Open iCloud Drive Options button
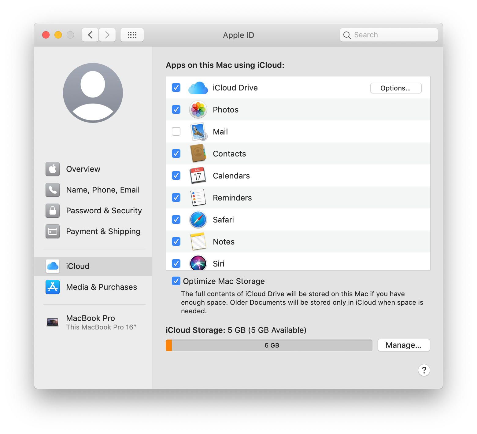The width and height of the screenshot is (477, 434). [x=396, y=88]
